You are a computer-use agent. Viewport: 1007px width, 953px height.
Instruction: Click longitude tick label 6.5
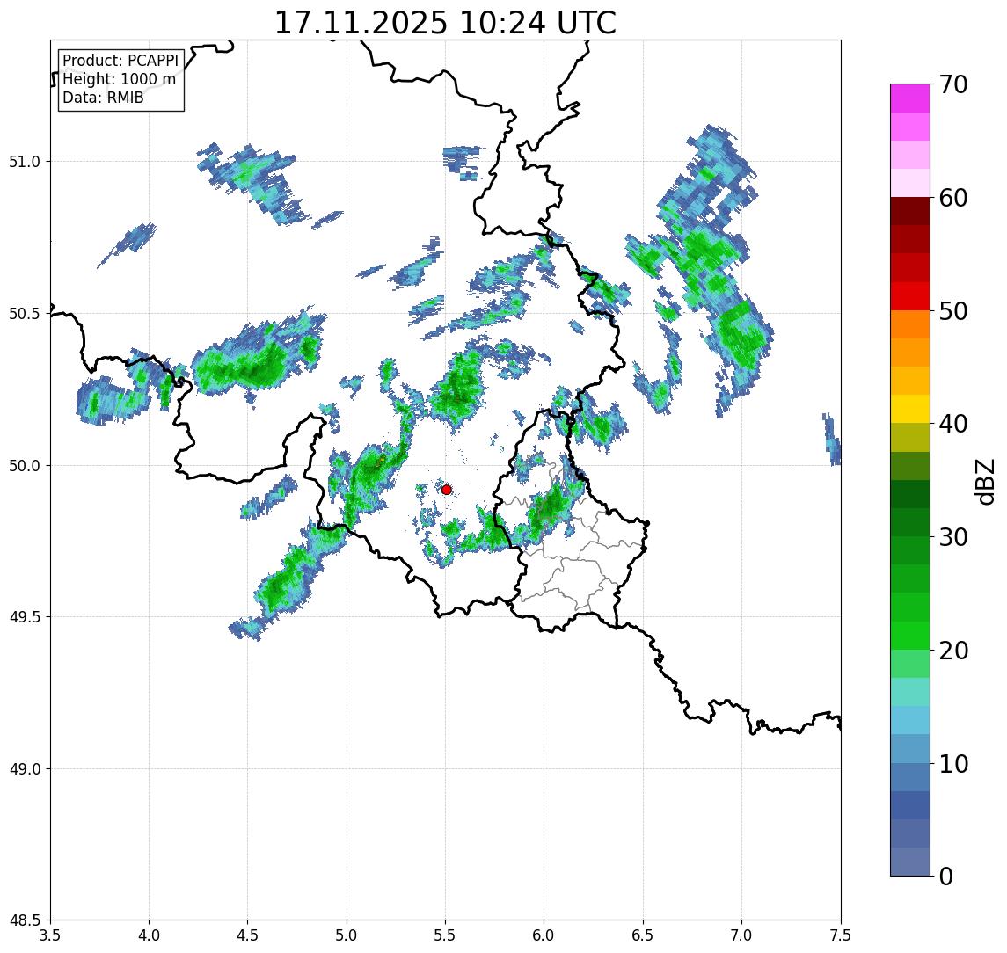click(644, 935)
